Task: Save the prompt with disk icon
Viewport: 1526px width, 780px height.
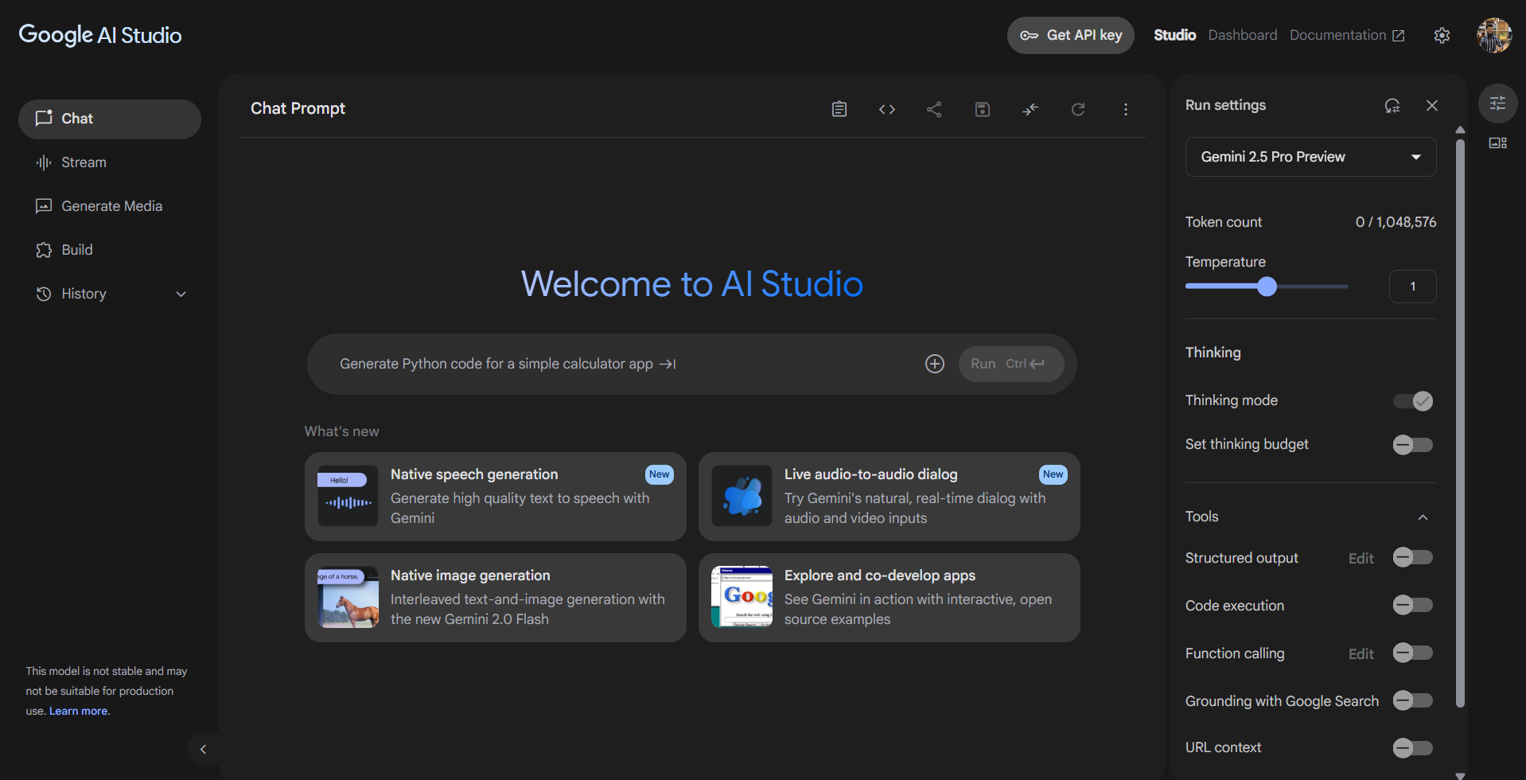Action: [983, 109]
